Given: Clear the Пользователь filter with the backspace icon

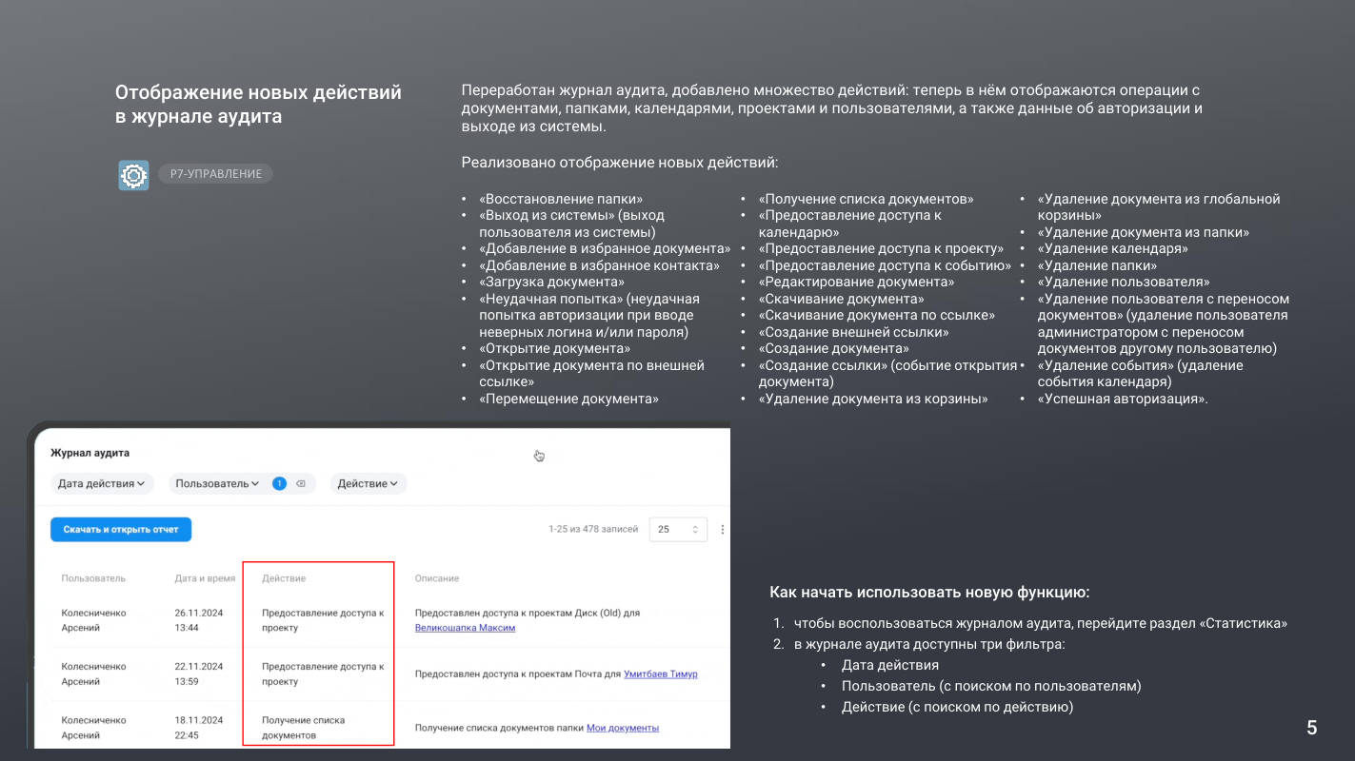Looking at the screenshot, I should [301, 484].
